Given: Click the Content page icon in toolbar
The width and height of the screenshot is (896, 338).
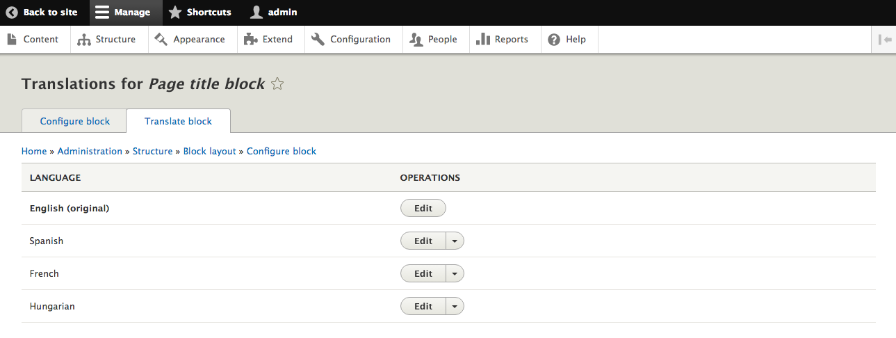Looking at the screenshot, I should pyautogui.click(x=12, y=40).
